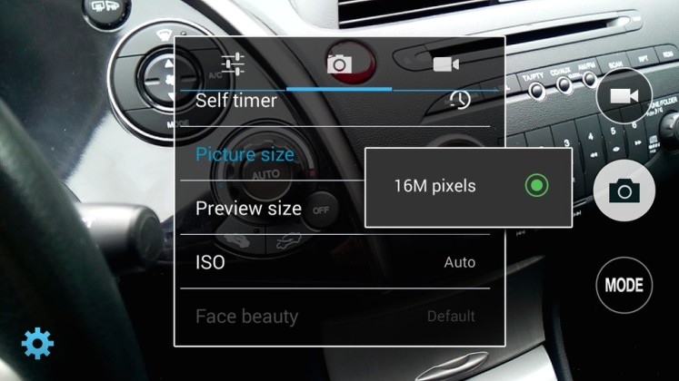Switch to the video settings tab
This screenshot has height=381, width=679.
pyautogui.click(x=444, y=63)
